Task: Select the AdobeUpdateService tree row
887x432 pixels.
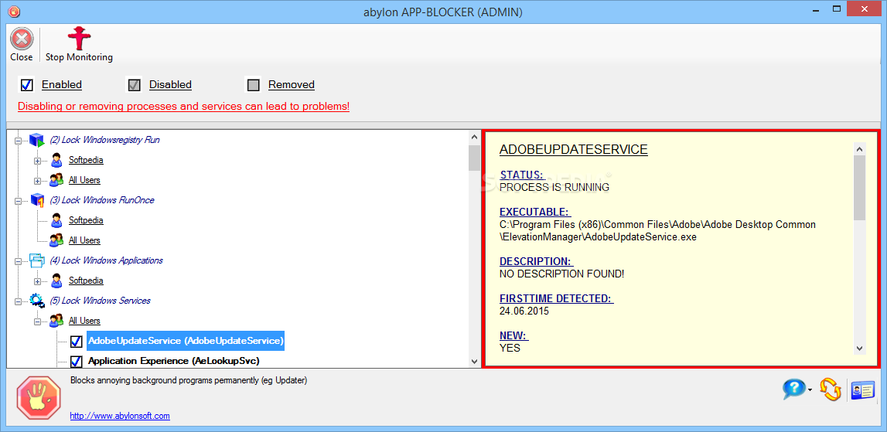Action: coord(186,341)
